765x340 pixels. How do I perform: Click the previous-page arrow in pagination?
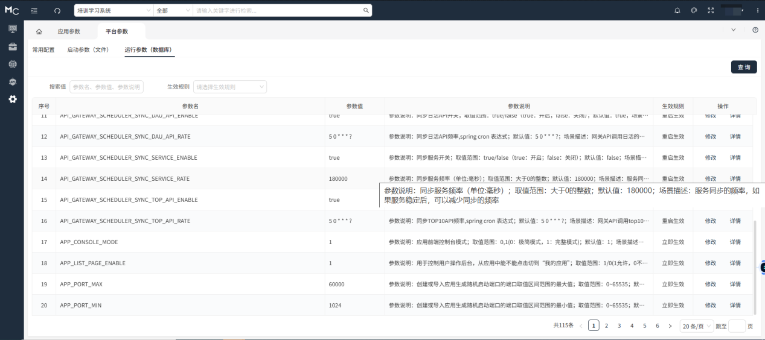point(581,326)
